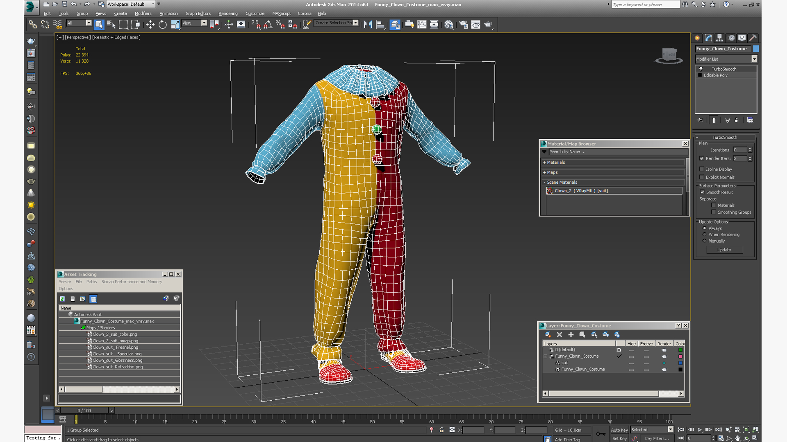Select Always update option
This screenshot has height=442, width=787.
pyautogui.click(x=705, y=228)
